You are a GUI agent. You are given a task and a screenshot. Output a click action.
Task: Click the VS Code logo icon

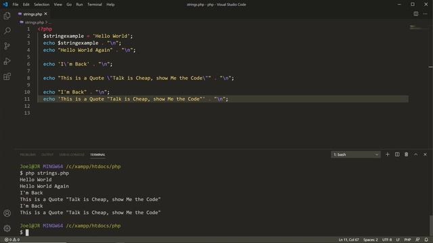5,5
